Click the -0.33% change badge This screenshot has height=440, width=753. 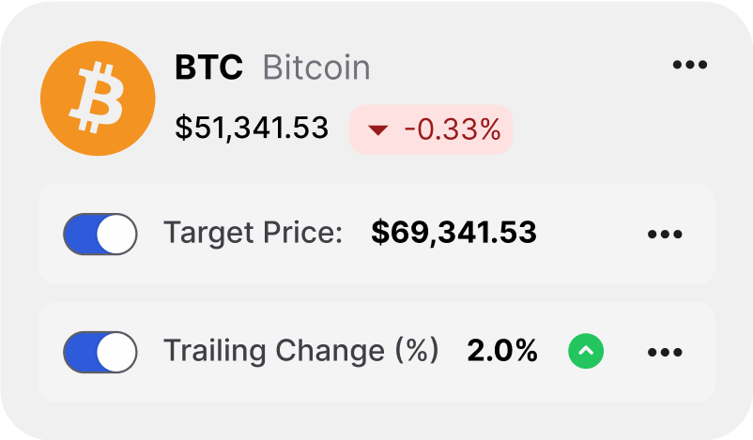pos(431,129)
